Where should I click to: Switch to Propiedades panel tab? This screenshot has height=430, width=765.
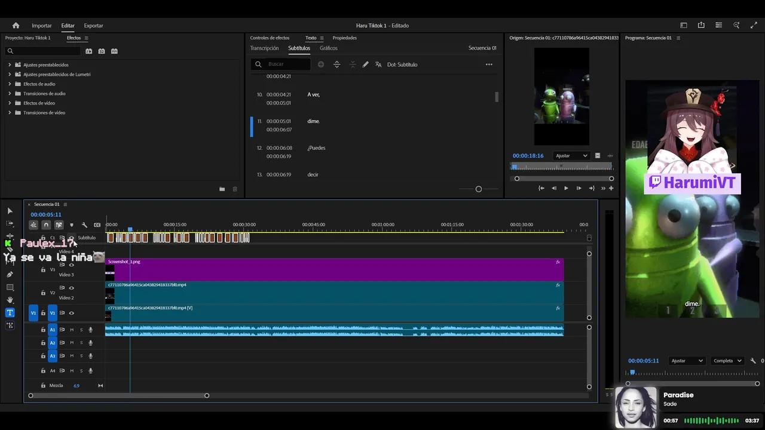344,38
